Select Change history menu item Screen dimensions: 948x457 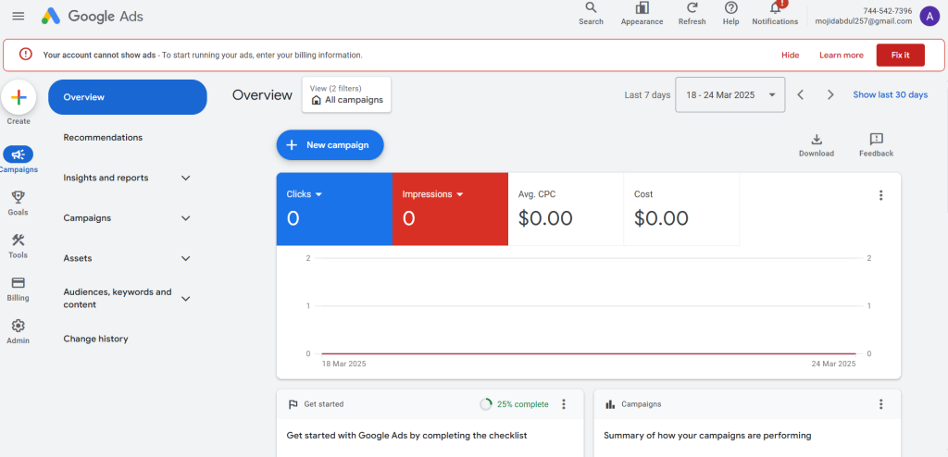95,339
